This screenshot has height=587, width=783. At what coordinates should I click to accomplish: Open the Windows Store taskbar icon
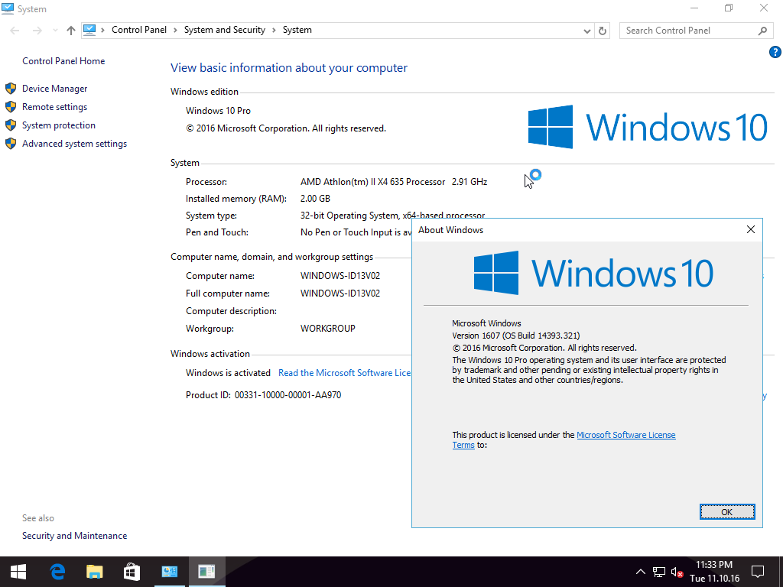(132, 571)
